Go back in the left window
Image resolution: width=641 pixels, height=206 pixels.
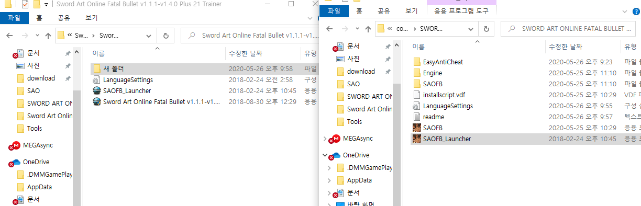pos(10,36)
